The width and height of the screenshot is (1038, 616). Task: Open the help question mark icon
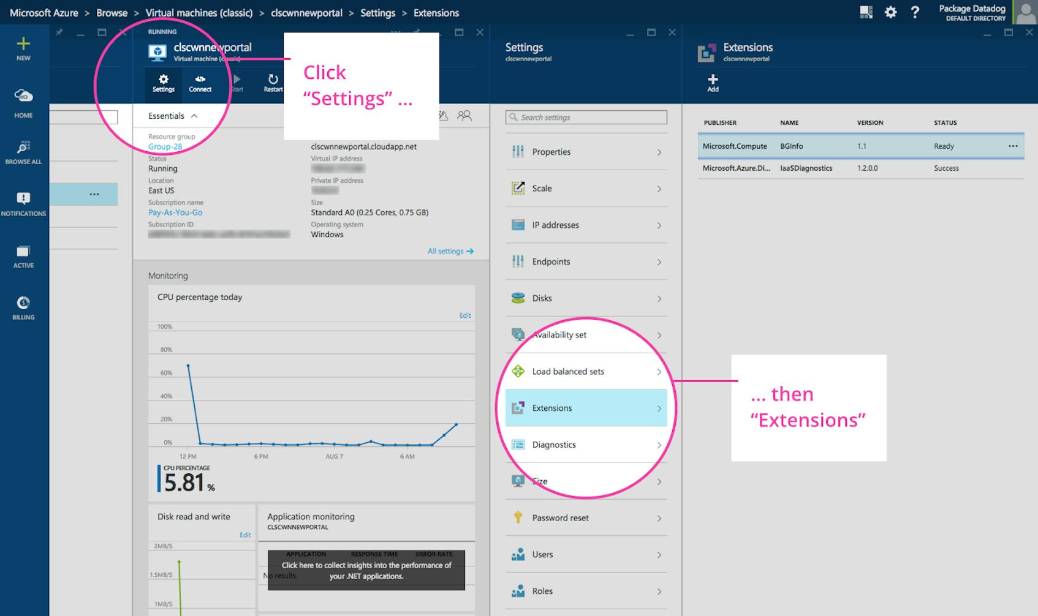915,12
